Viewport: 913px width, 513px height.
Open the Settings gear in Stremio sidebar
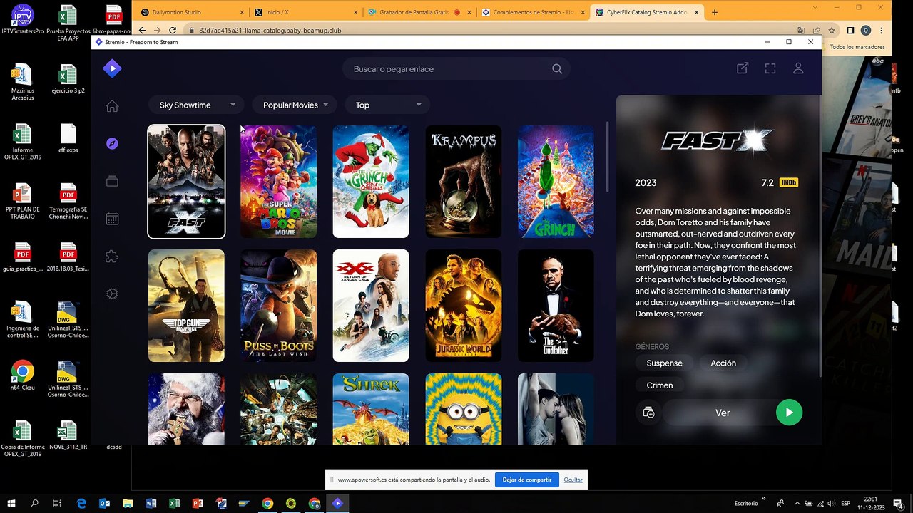112,294
